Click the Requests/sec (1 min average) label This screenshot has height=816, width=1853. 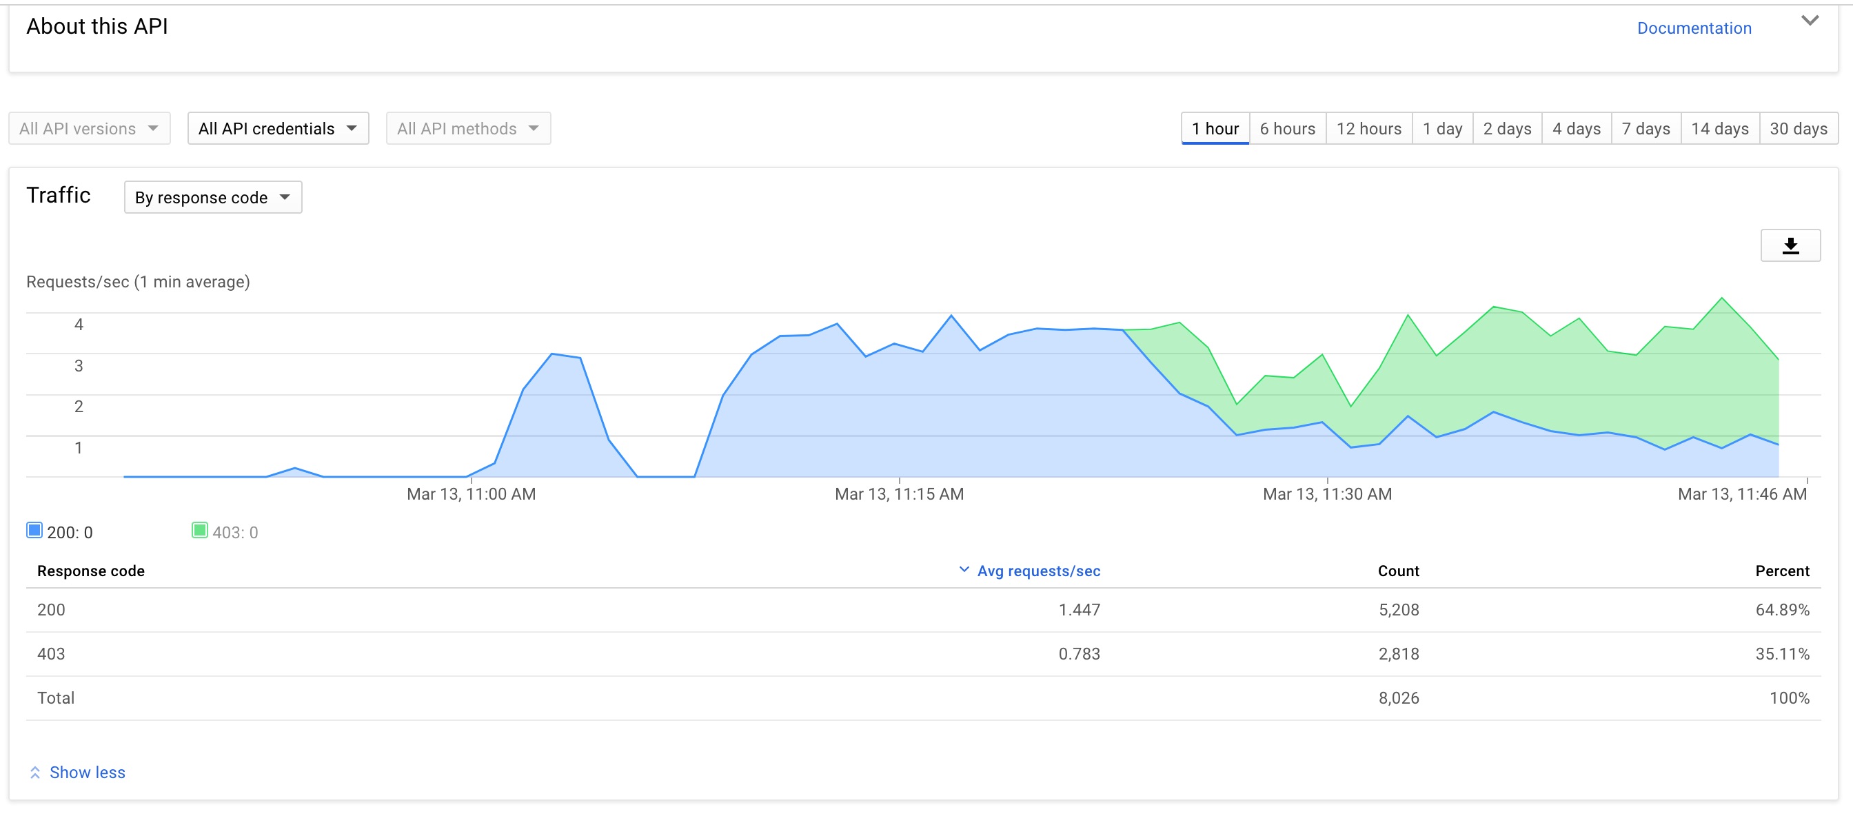click(x=138, y=282)
